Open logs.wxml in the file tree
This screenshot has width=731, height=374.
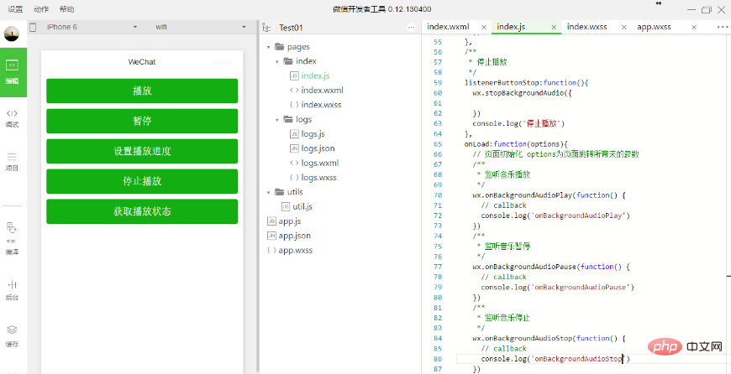320,163
